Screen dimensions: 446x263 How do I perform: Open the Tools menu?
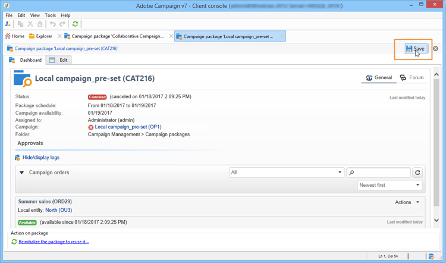coord(50,15)
